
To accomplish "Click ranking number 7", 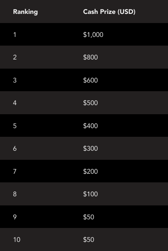I will click(15, 172).
